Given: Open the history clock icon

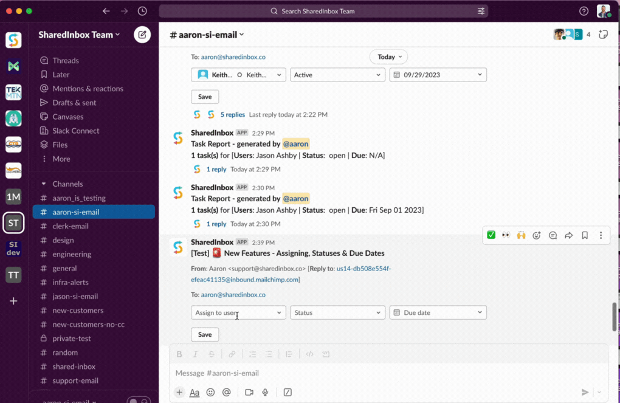Looking at the screenshot, I should tap(142, 11).
